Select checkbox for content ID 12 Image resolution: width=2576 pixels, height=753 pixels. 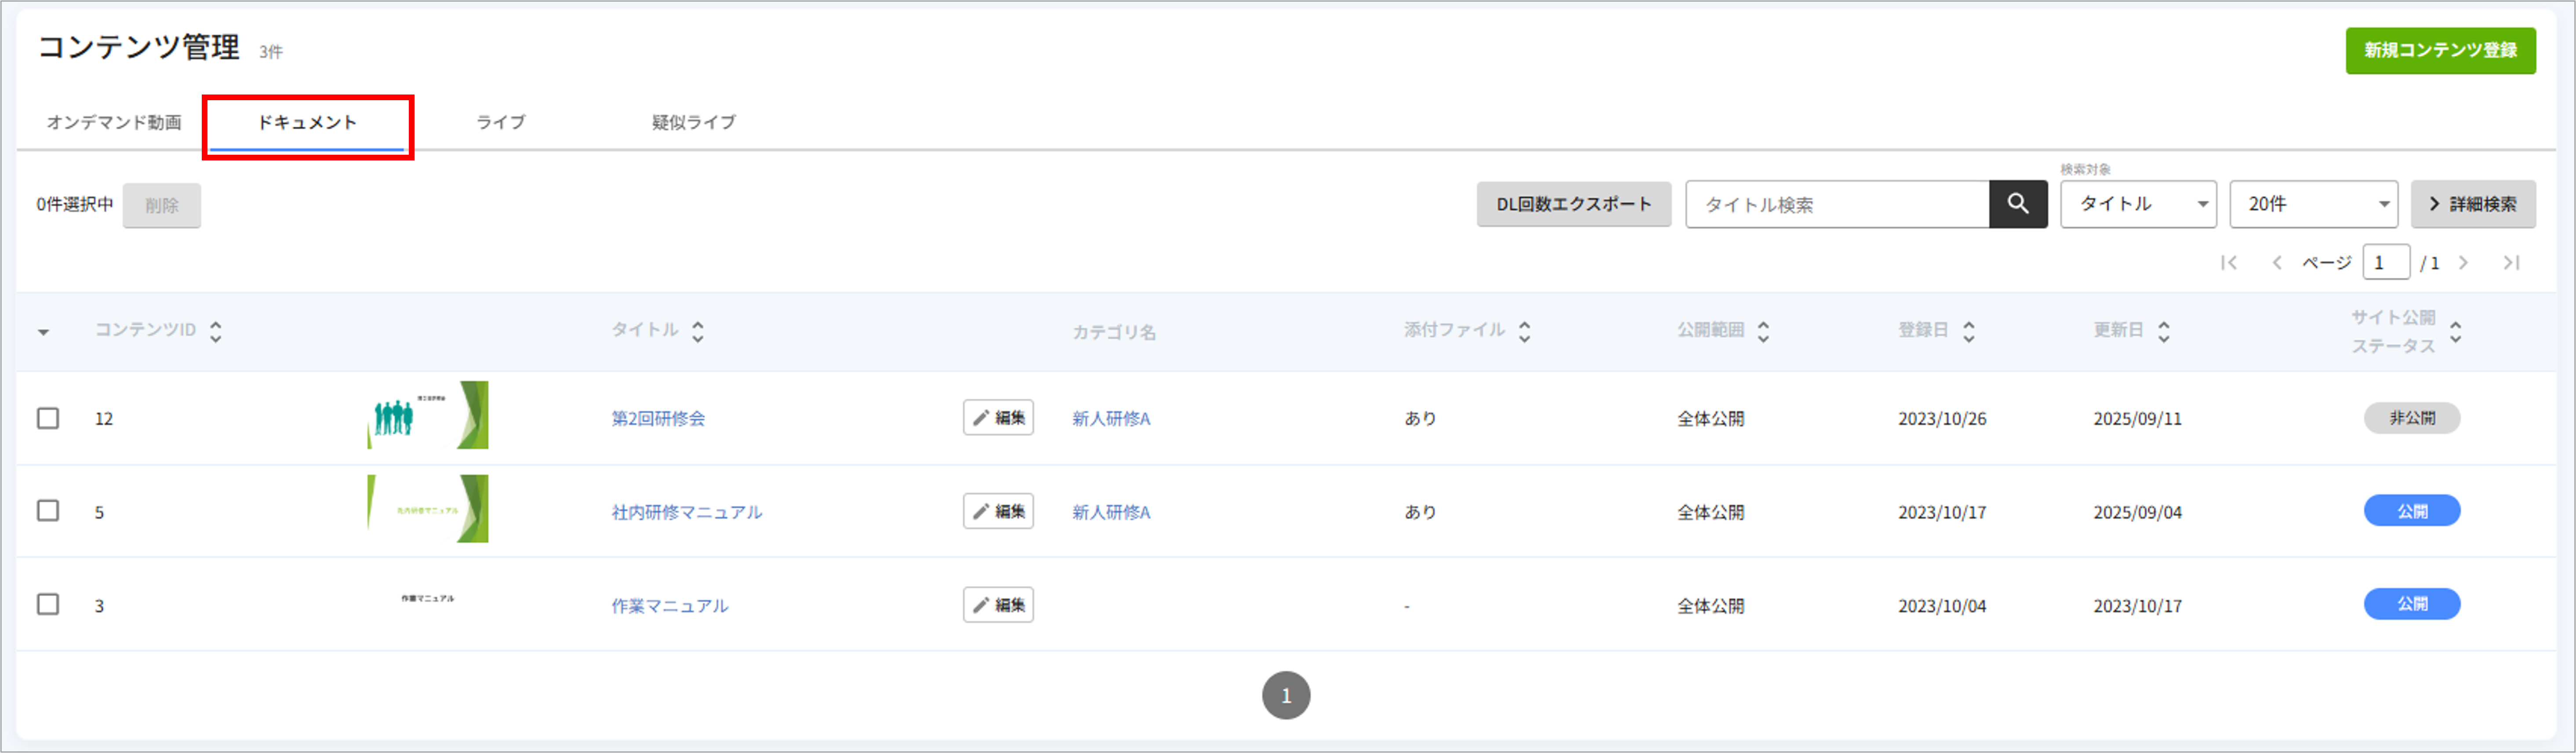pyautogui.click(x=48, y=418)
